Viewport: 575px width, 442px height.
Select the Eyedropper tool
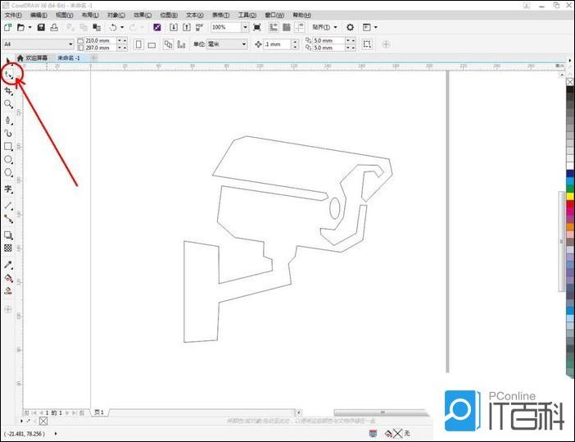[x=9, y=265]
